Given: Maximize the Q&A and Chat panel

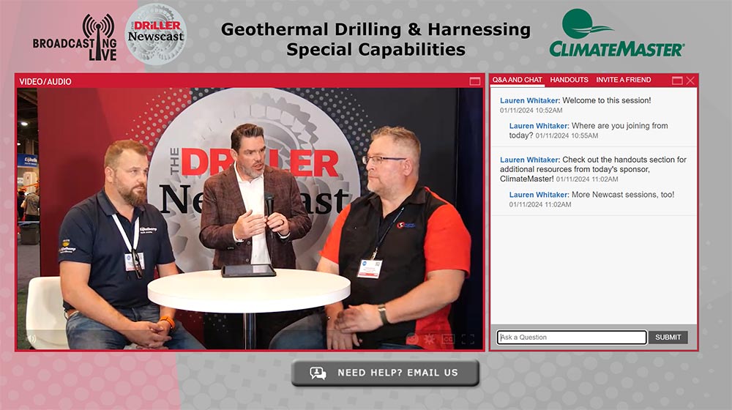Looking at the screenshot, I should [x=677, y=81].
